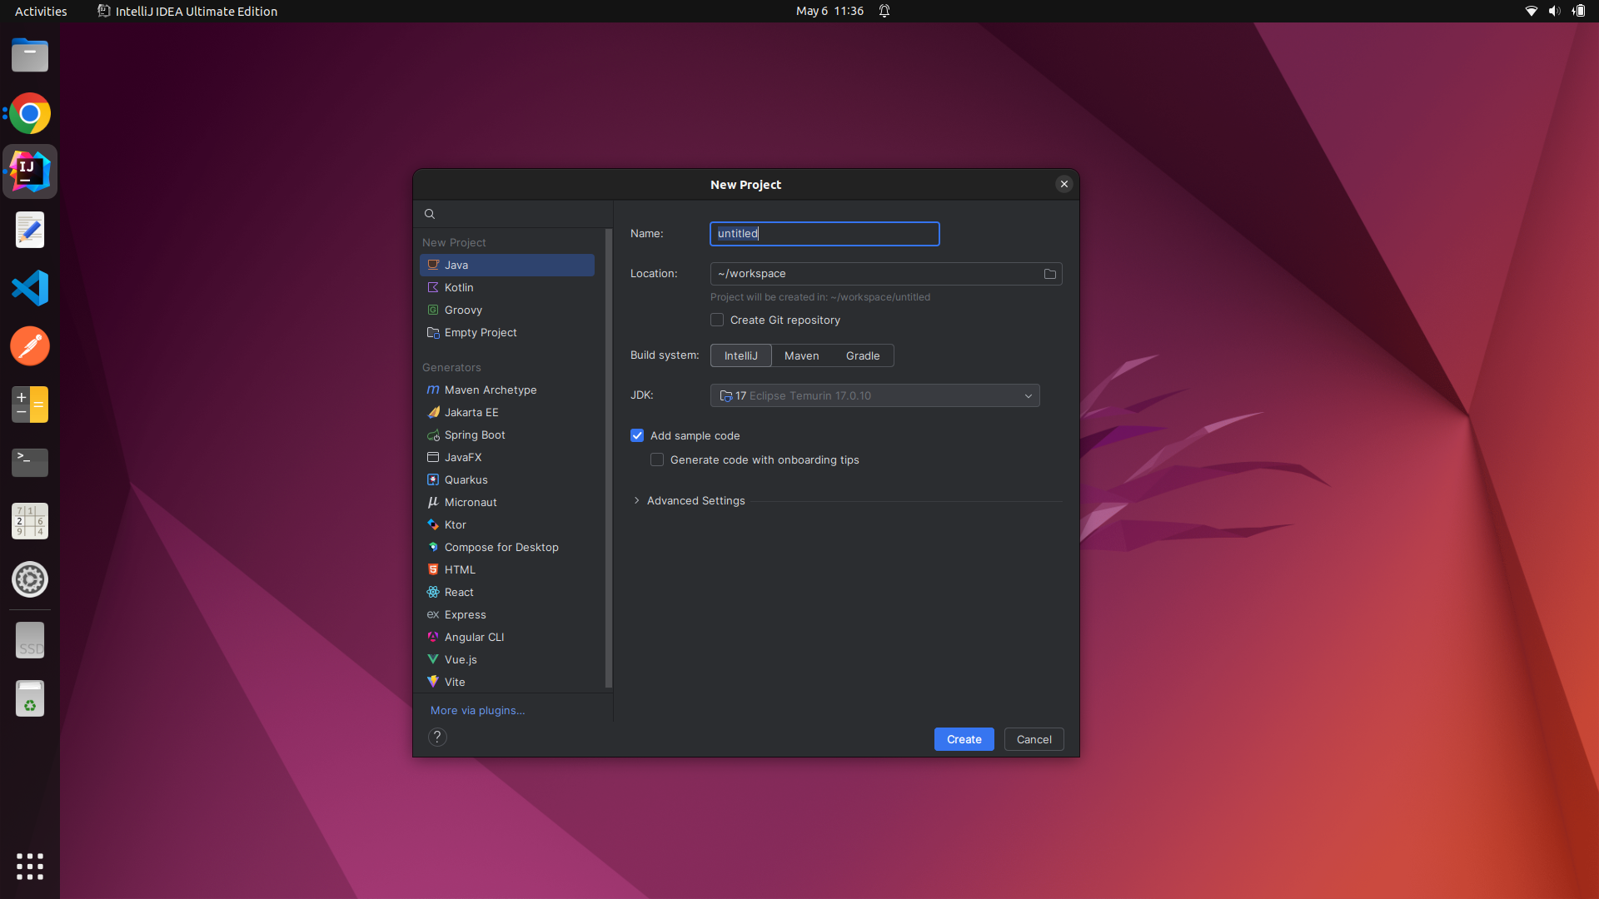This screenshot has width=1599, height=899.
Task: Uncheck Add sample code
Action: click(x=637, y=436)
